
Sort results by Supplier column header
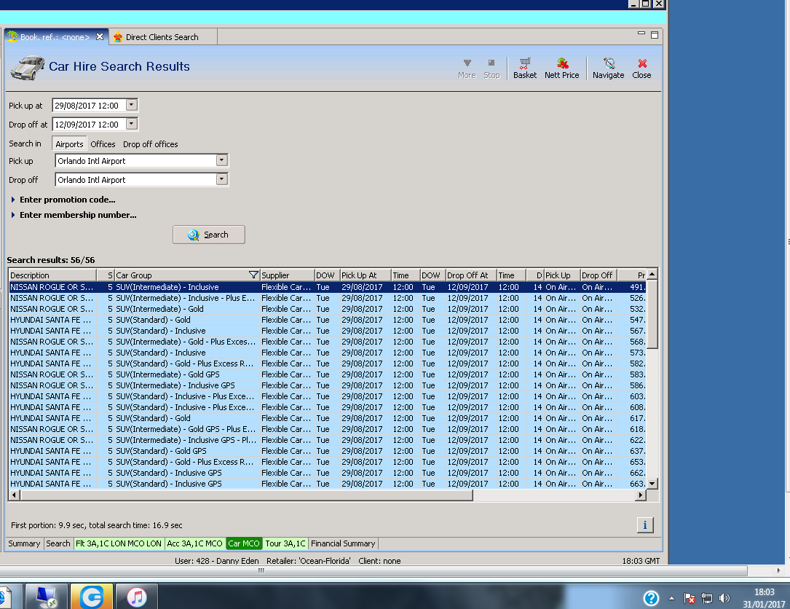point(275,275)
